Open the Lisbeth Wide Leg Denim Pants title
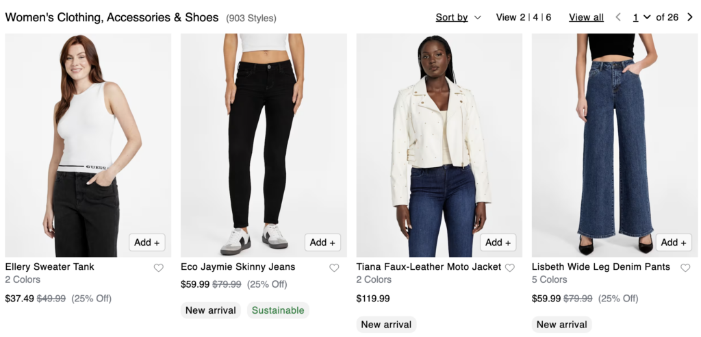 601,266
